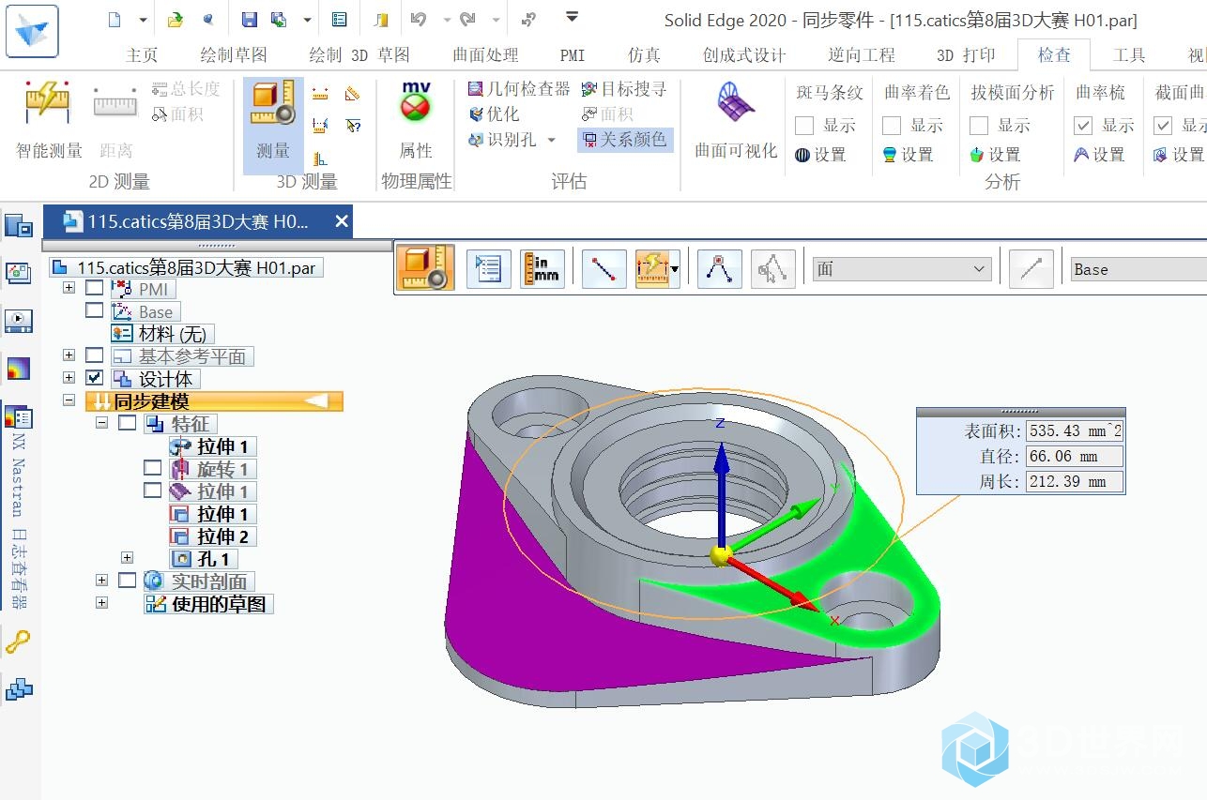Switch to the 工具 ribbon tab

tap(1129, 55)
